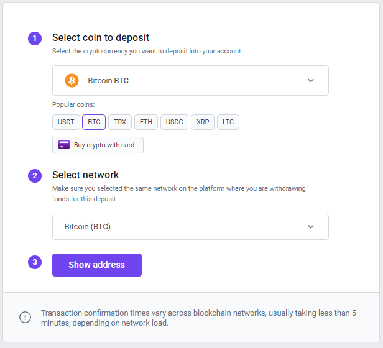Screen dimensions: 383x348
Task: Open the Bitcoin BTC coin selector
Action: click(x=190, y=80)
